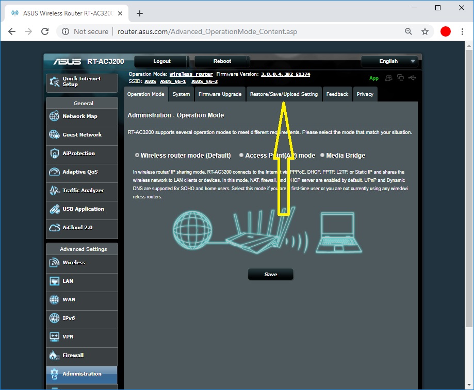Select Access Point(AP) mode
Viewport: 474px width, 390px height.
pyautogui.click(x=241, y=155)
